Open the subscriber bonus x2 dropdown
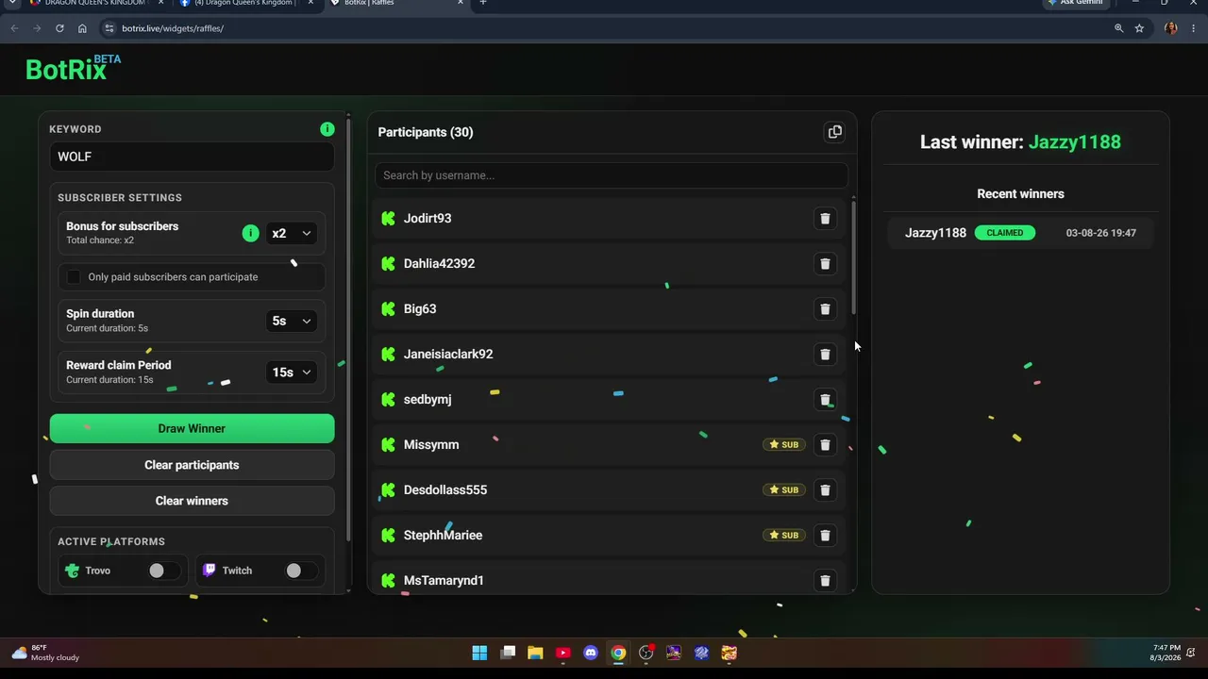The width and height of the screenshot is (1208, 679). 292,233
